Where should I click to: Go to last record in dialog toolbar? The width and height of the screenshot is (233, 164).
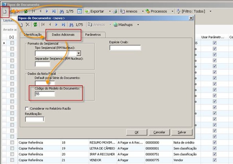pyautogui.click(x=63, y=24)
